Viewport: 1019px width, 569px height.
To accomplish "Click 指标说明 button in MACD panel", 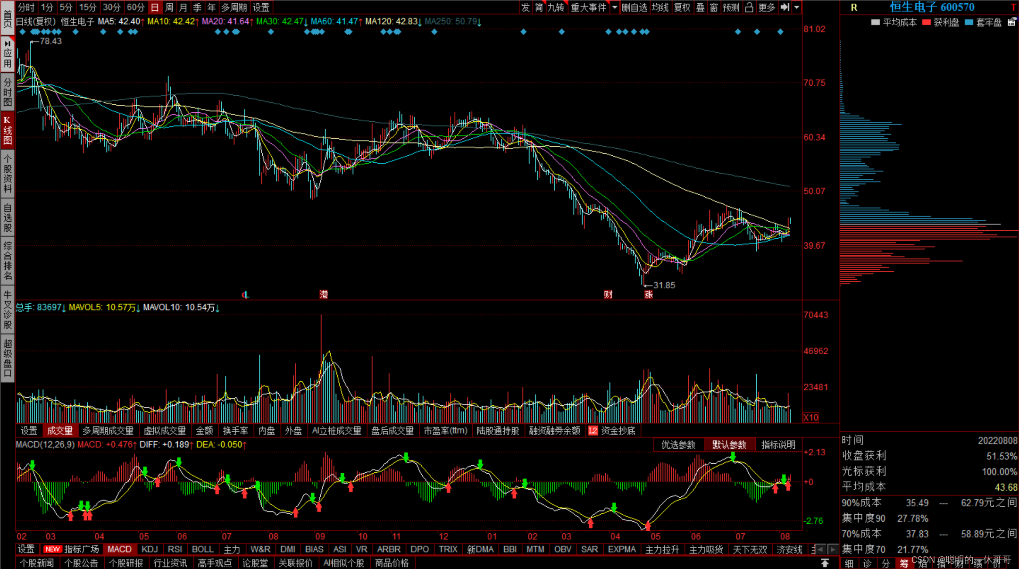I will [x=778, y=444].
